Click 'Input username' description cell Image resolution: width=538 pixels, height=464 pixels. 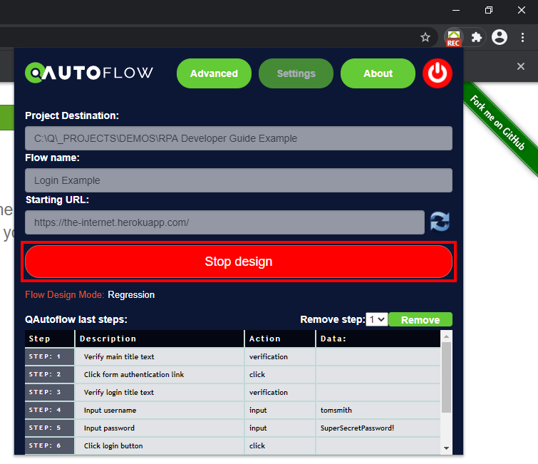[160, 410]
